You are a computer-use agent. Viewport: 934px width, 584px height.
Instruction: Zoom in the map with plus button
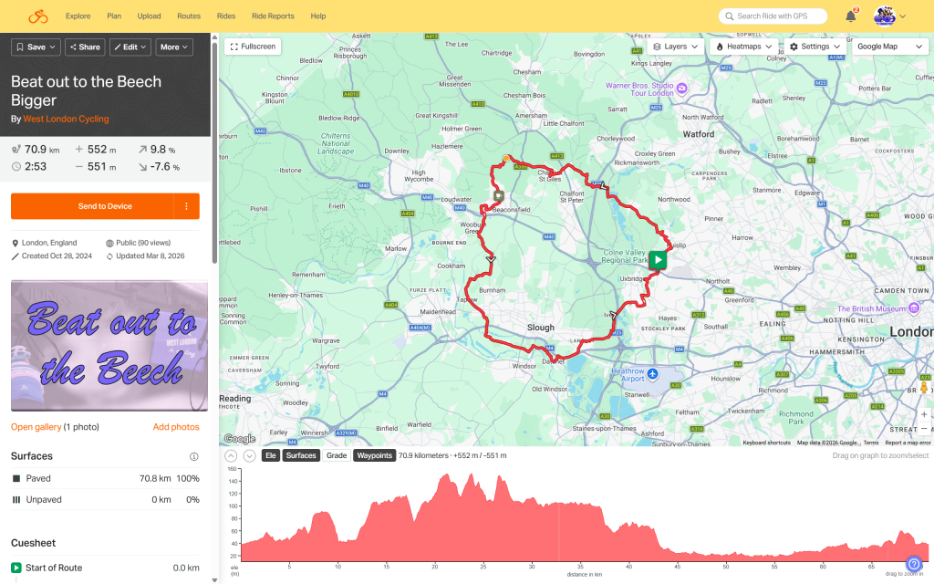tap(923, 413)
